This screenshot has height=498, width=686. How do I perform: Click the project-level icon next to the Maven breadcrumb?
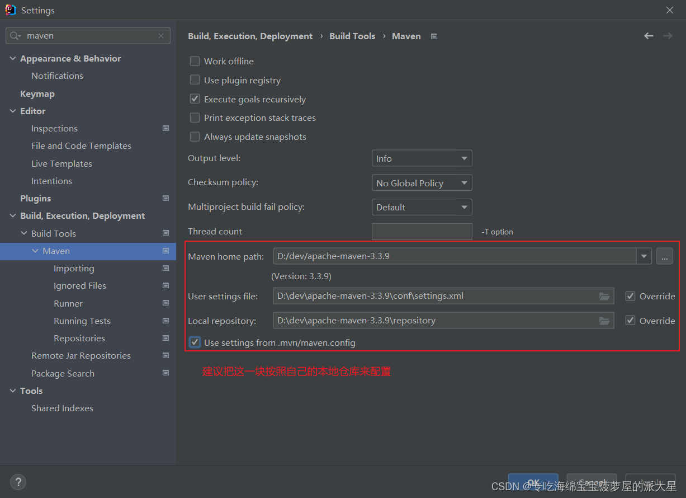[x=434, y=36]
